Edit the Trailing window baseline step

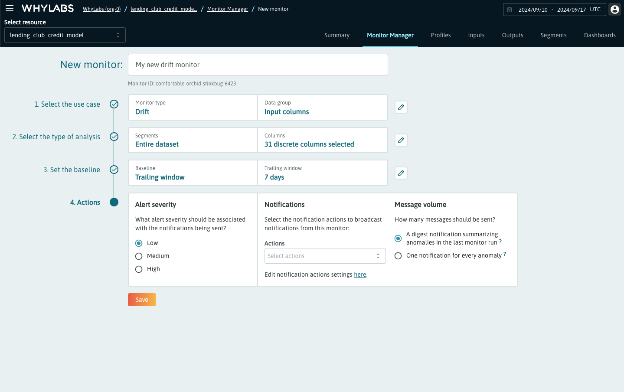pos(401,173)
